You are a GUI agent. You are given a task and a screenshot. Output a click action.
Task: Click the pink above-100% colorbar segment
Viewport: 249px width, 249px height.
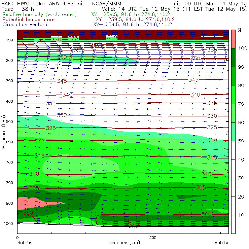pos(233,39)
